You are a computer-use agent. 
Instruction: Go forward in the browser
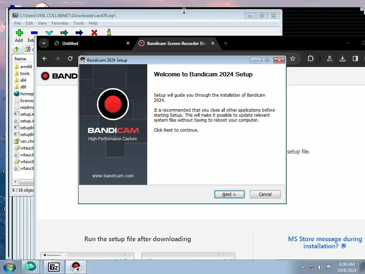pos(57,59)
